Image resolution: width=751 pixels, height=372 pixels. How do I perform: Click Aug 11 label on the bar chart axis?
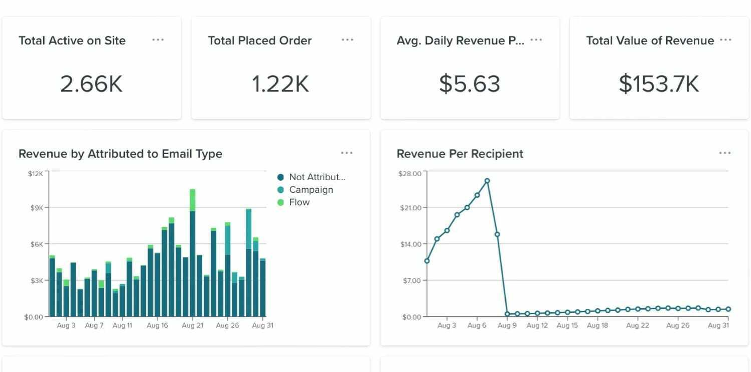pos(122,325)
